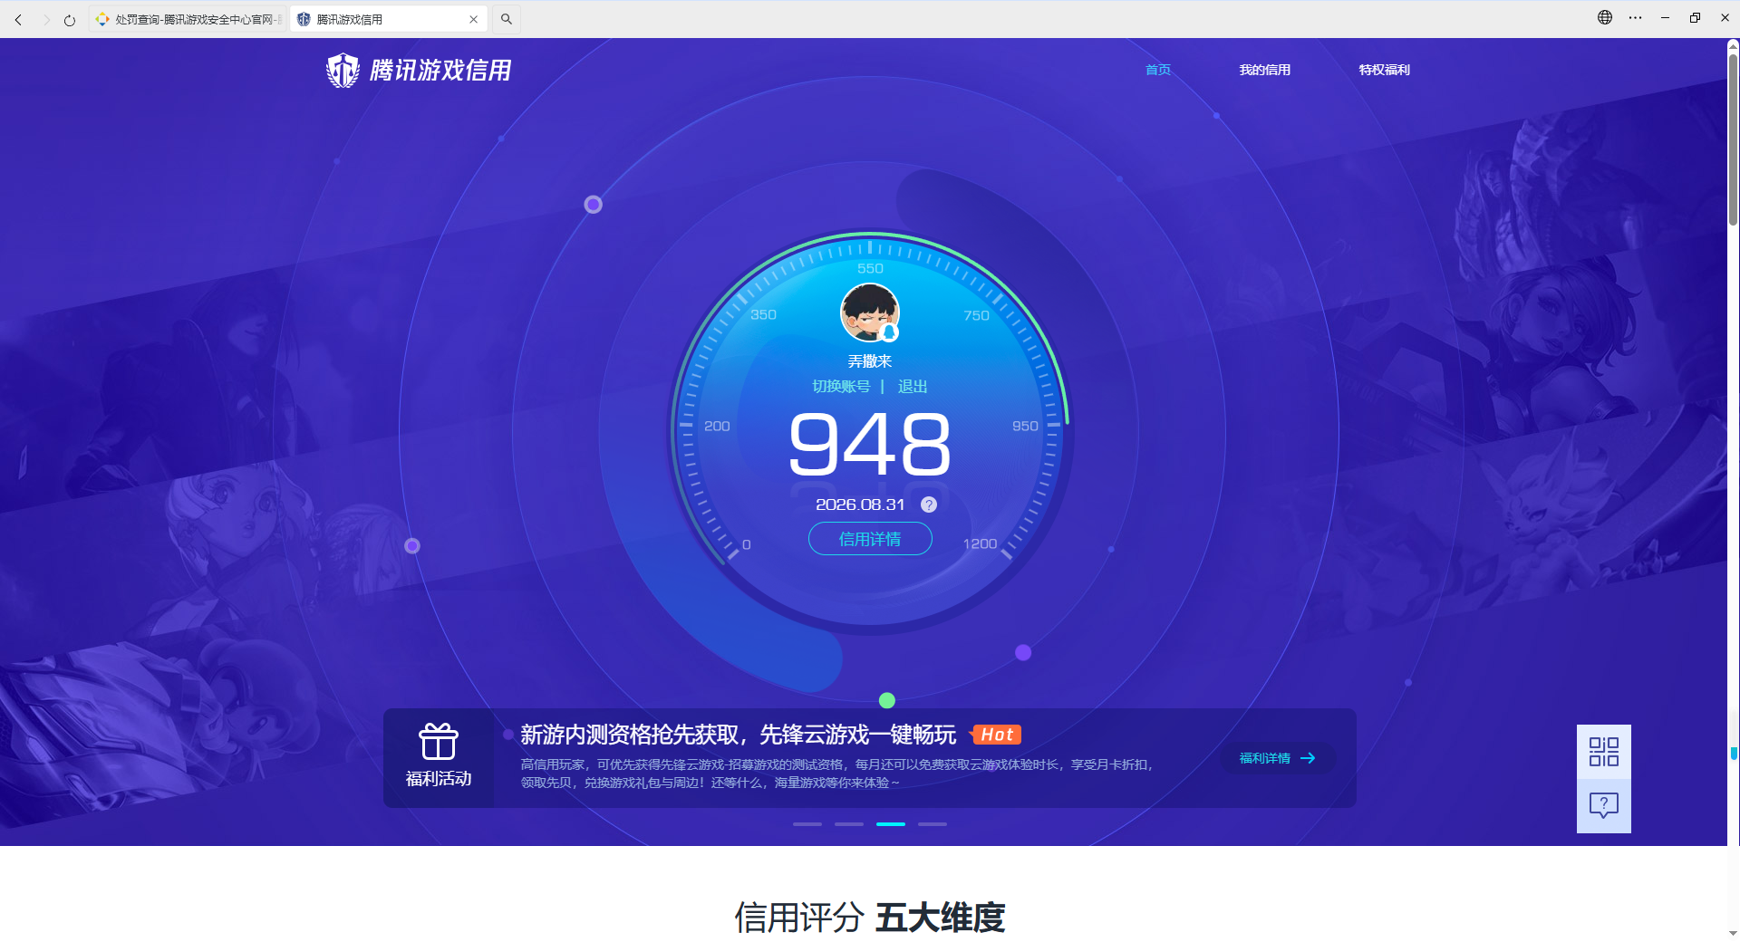Close the 腾讯游戏信用 tab
This screenshot has width=1740, height=942.
pos(473,19)
